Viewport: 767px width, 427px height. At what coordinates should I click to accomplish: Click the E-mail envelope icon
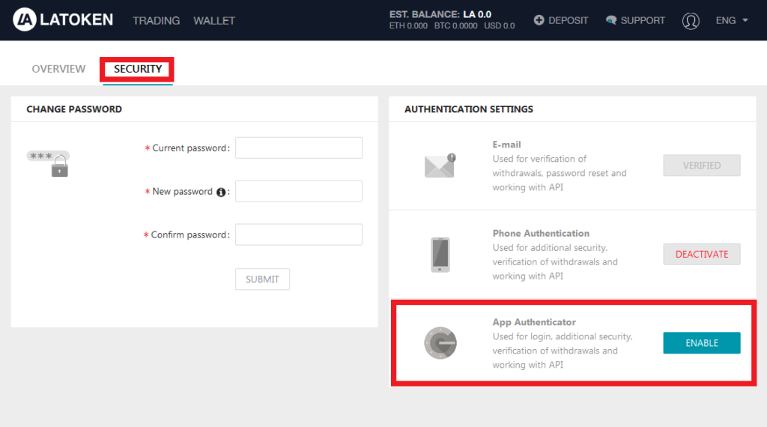point(440,166)
